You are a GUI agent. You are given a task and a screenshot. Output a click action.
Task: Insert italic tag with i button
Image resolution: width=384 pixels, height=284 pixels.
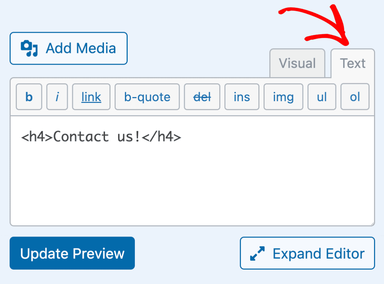[57, 97]
